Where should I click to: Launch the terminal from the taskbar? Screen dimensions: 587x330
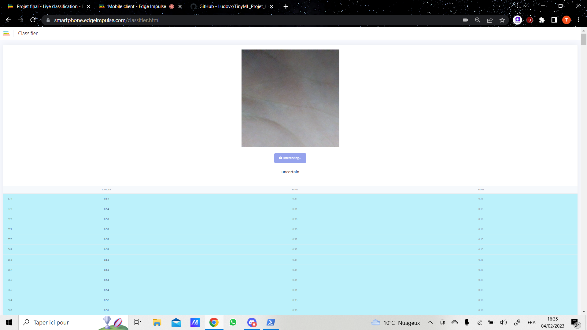(x=271, y=322)
